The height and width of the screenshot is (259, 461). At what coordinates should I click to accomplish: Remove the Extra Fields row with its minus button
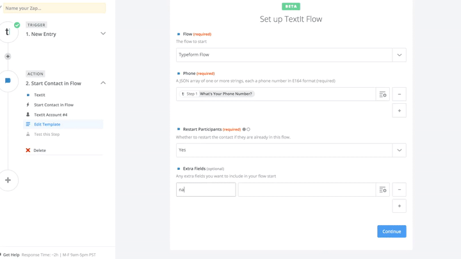pyautogui.click(x=399, y=190)
